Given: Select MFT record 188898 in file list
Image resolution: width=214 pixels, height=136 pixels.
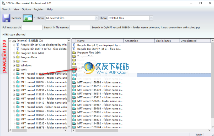Looking at the screenshot, I should point(100,82).
